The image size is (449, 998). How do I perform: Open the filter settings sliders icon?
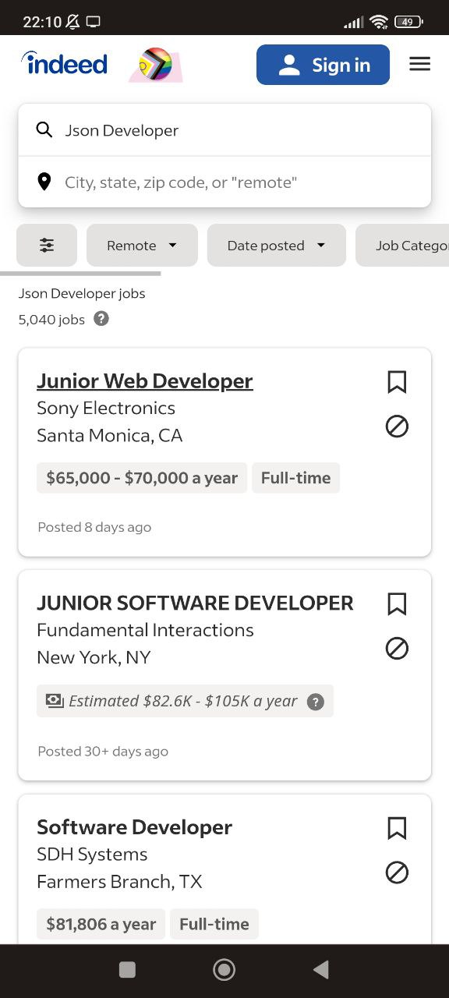point(47,246)
